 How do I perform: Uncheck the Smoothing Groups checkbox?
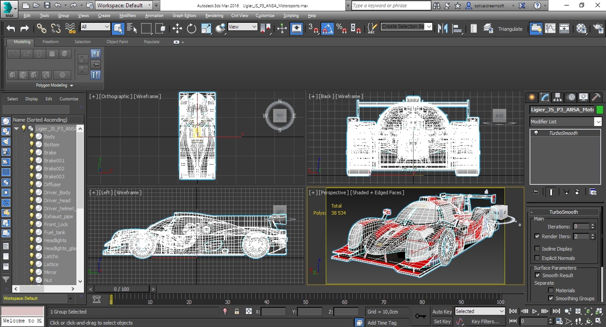551,298
